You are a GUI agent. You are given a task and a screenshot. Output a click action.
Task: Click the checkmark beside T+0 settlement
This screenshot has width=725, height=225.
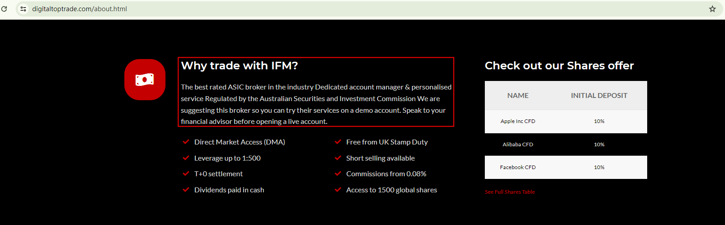tap(186, 174)
